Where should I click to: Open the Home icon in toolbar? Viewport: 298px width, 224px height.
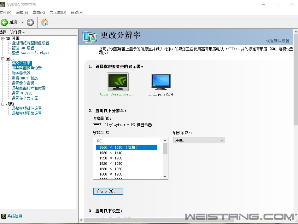click(x=44, y=22)
